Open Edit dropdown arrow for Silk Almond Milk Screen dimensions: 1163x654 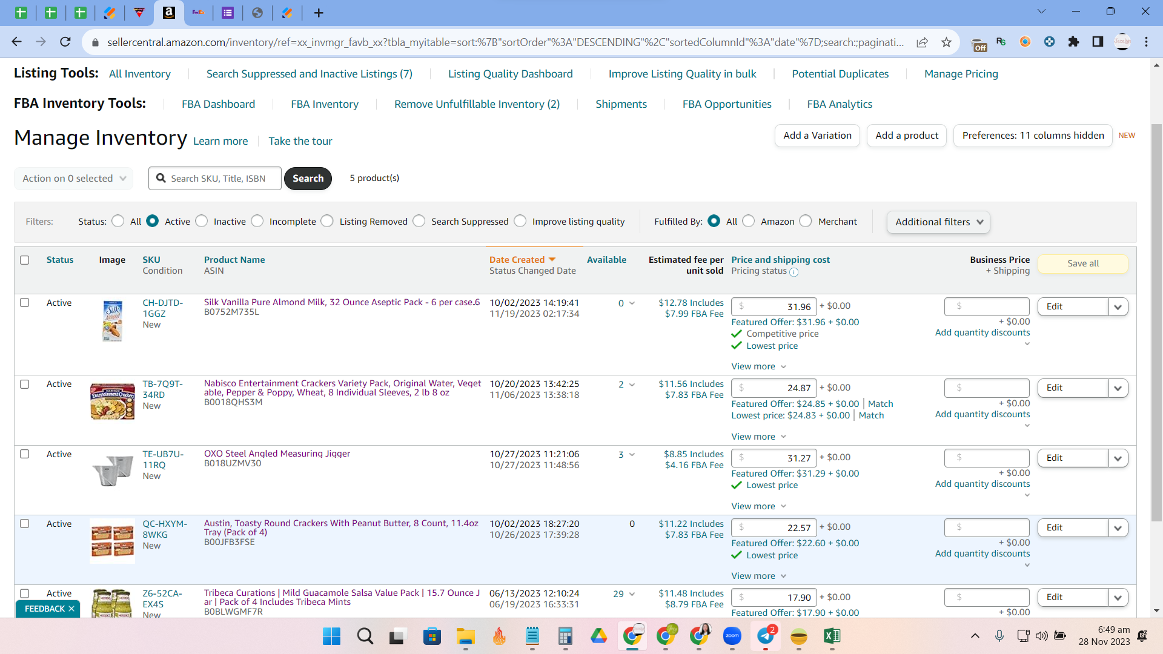1118,307
